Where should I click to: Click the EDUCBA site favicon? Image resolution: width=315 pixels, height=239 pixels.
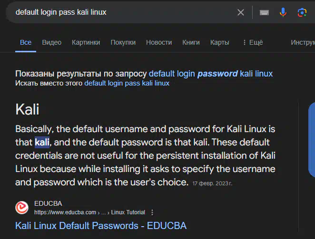pyautogui.click(x=22, y=208)
